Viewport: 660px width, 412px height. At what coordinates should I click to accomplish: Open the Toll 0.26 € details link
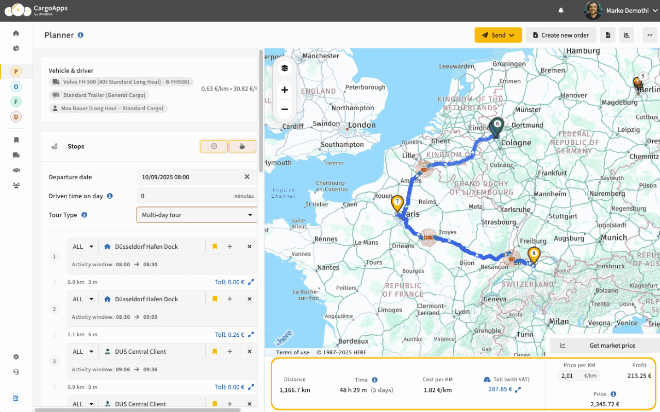(232, 334)
